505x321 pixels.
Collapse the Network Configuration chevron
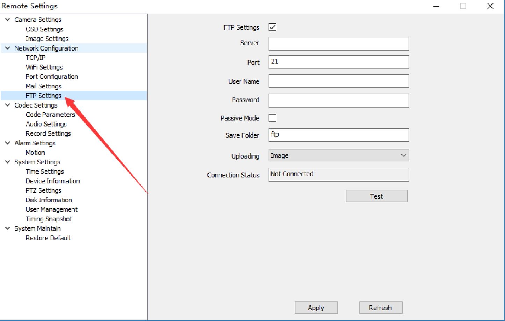[x=7, y=48]
